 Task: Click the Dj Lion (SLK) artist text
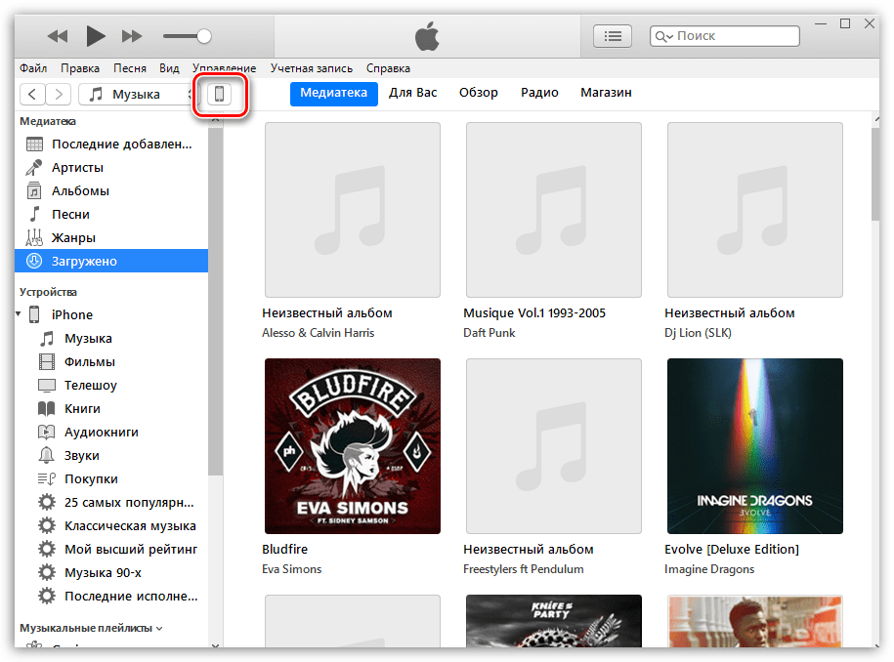pyautogui.click(x=698, y=333)
